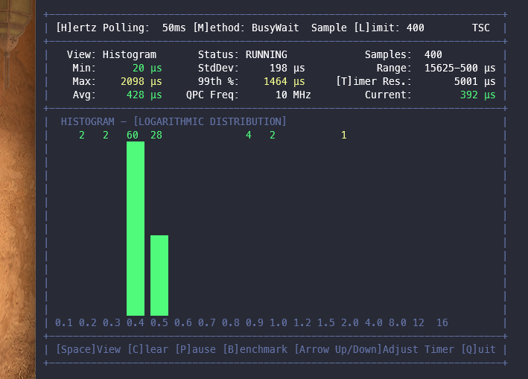
Task: Click the Max 2098 µs value
Action: point(141,81)
